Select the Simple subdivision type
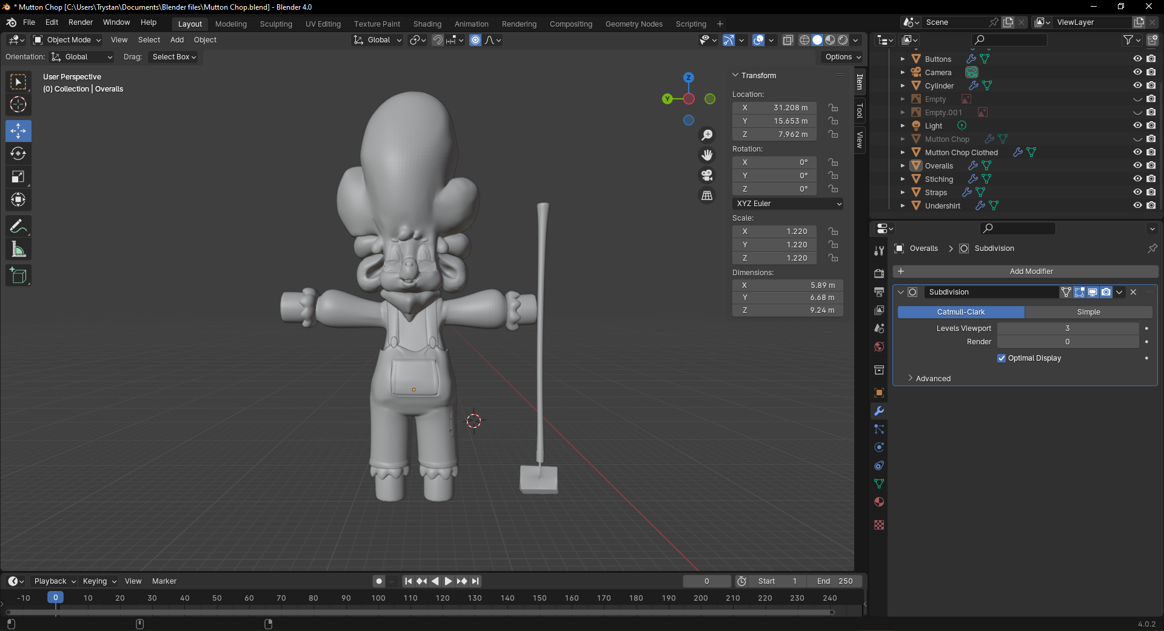This screenshot has width=1164, height=631. tap(1088, 312)
